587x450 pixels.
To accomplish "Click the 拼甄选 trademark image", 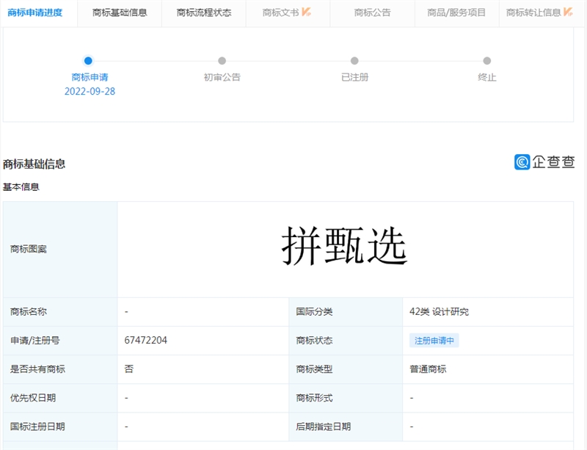I will click(x=344, y=248).
